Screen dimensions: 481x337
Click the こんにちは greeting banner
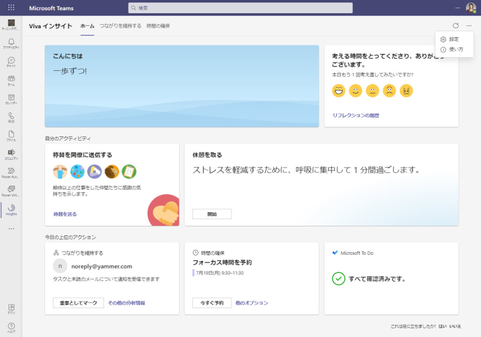click(x=182, y=86)
